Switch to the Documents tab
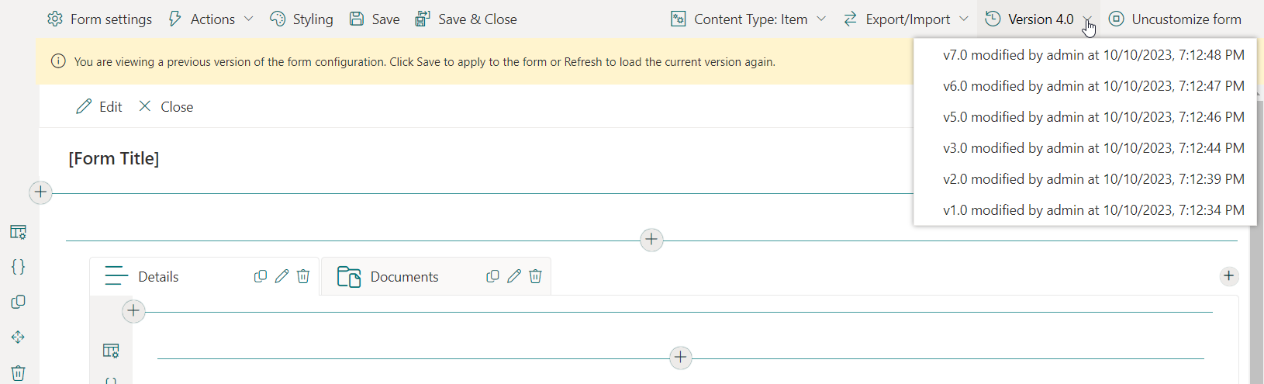Screen dimensions: 1264x384 [x=404, y=277]
